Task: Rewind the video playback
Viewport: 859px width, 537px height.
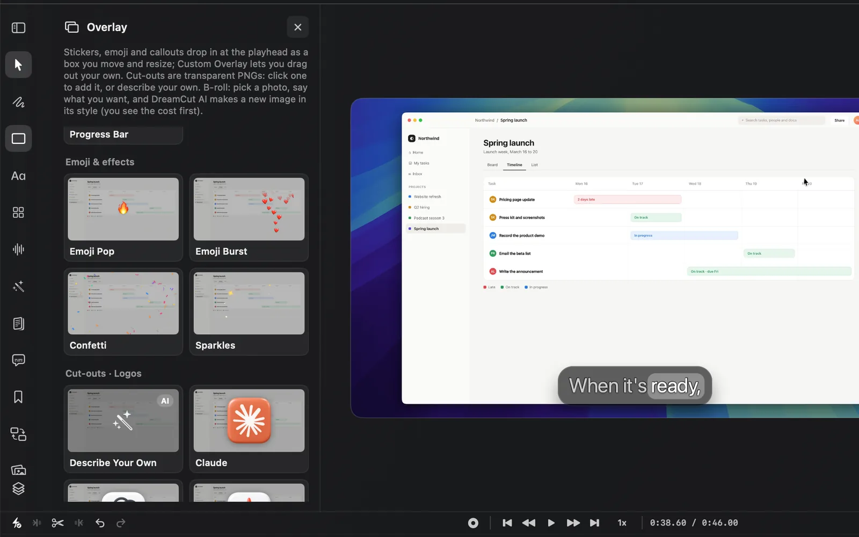Action: click(x=529, y=523)
